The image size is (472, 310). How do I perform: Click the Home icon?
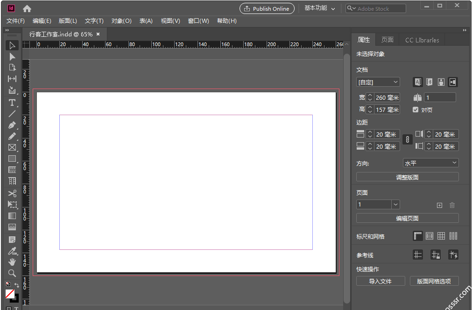click(x=27, y=9)
